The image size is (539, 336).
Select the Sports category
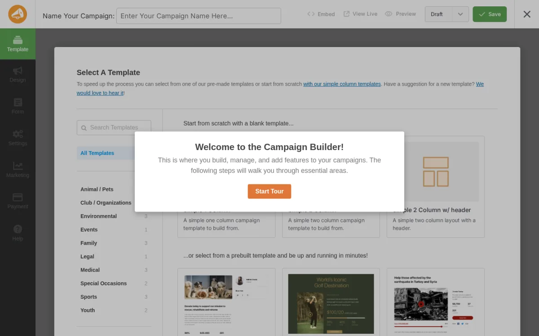click(114, 297)
